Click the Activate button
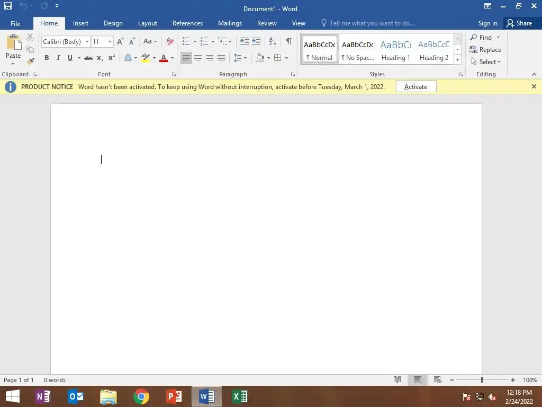 (416, 86)
